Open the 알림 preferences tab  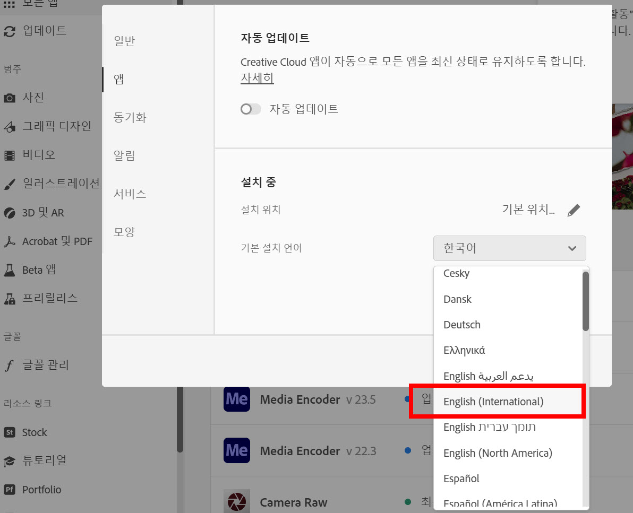(x=124, y=155)
